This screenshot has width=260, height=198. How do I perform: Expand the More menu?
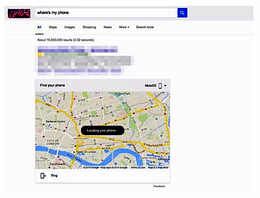[x=124, y=27]
